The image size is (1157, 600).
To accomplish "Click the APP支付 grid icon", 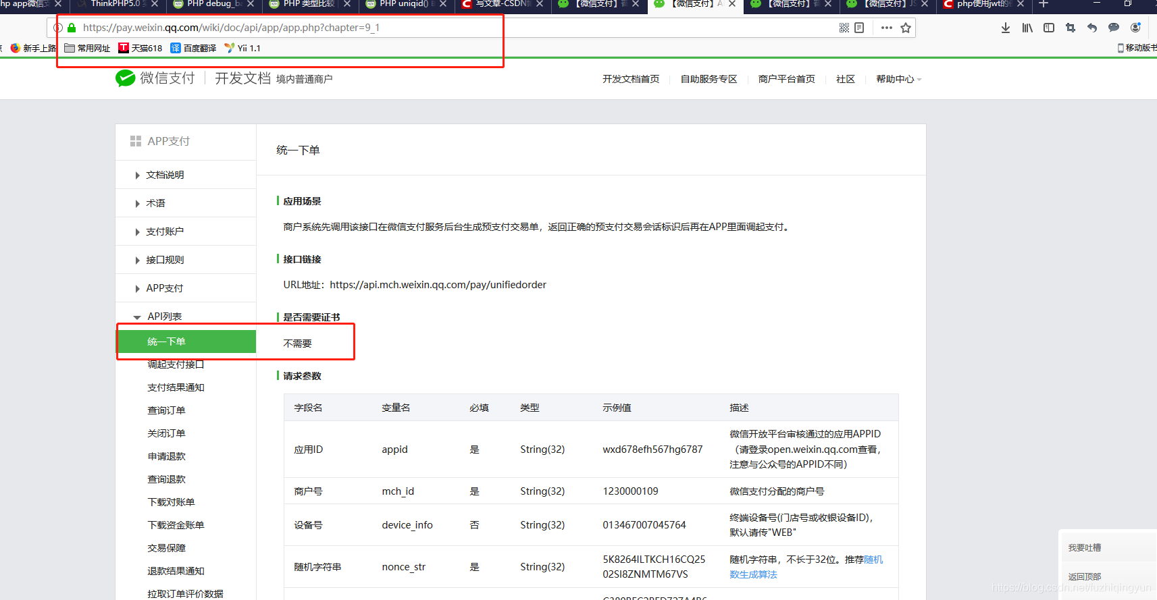I will click(x=136, y=141).
